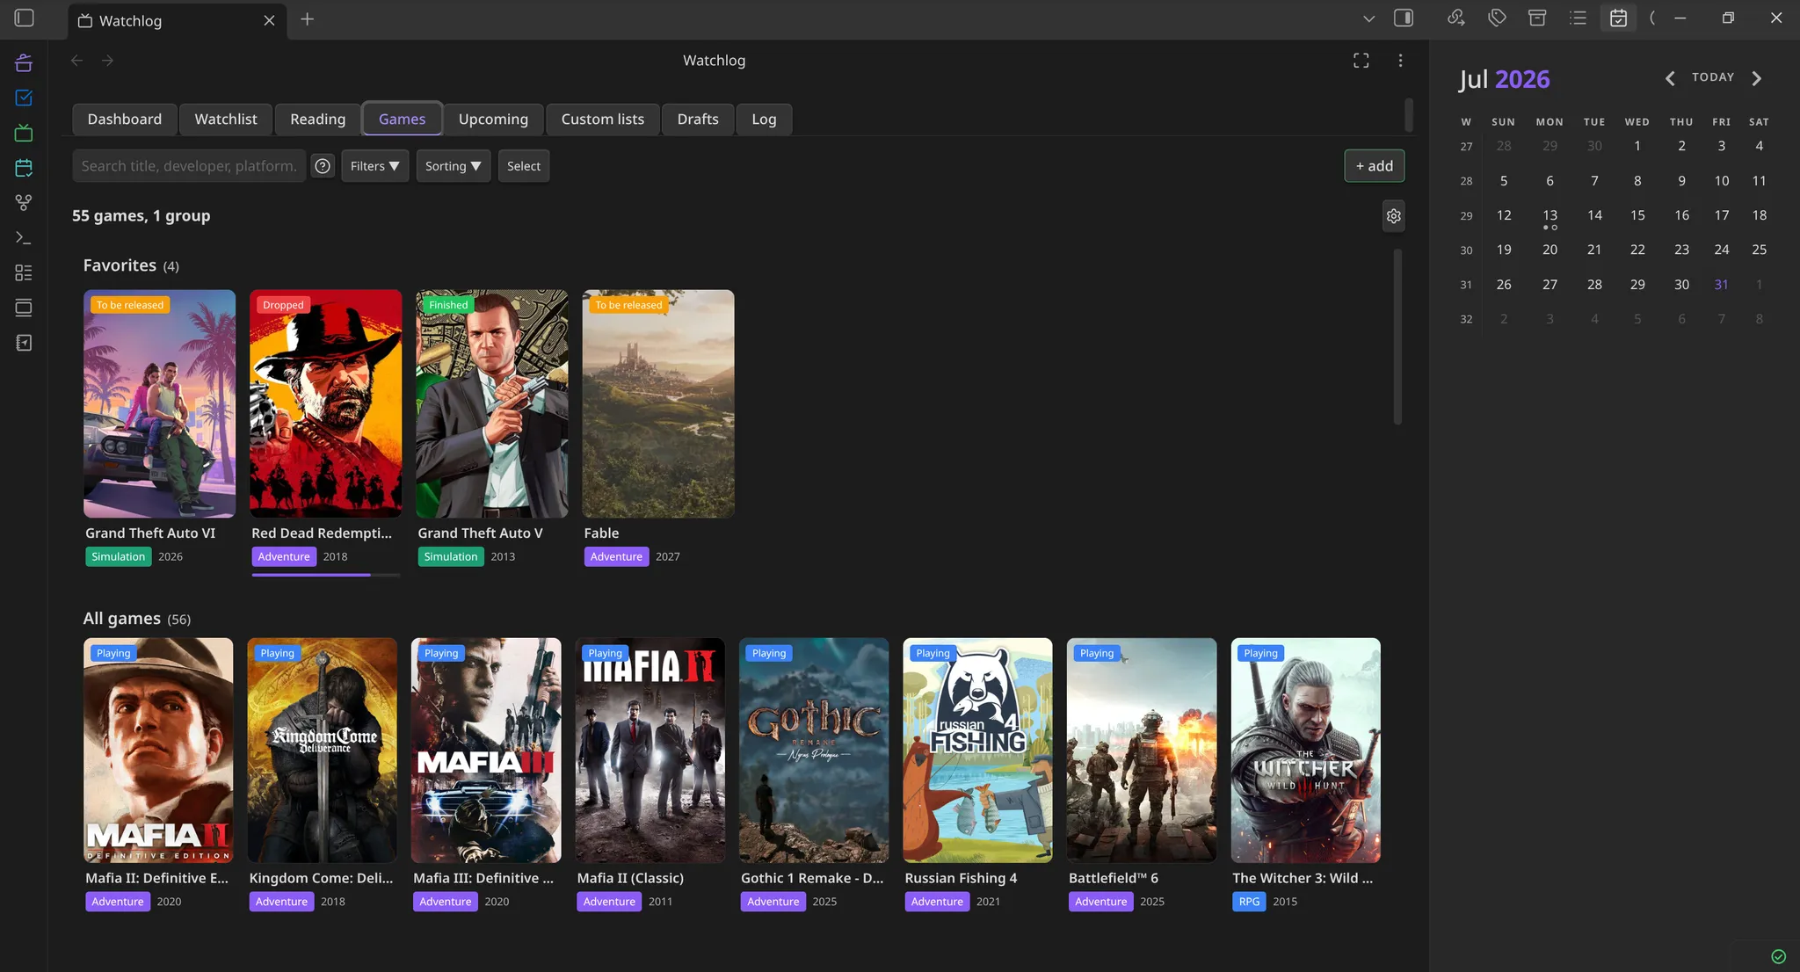This screenshot has width=1800, height=972.
Task: Jump to TODAY in the calendar
Action: pos(1713,77)
